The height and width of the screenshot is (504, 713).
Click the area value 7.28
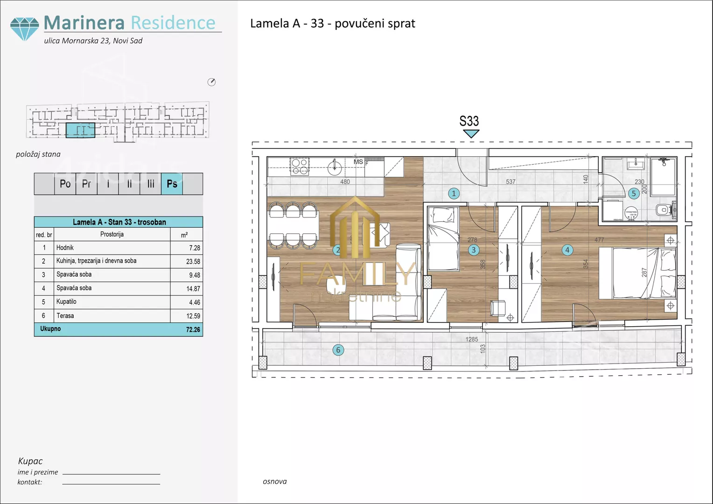pyautogui.click(x=195, y=248)
